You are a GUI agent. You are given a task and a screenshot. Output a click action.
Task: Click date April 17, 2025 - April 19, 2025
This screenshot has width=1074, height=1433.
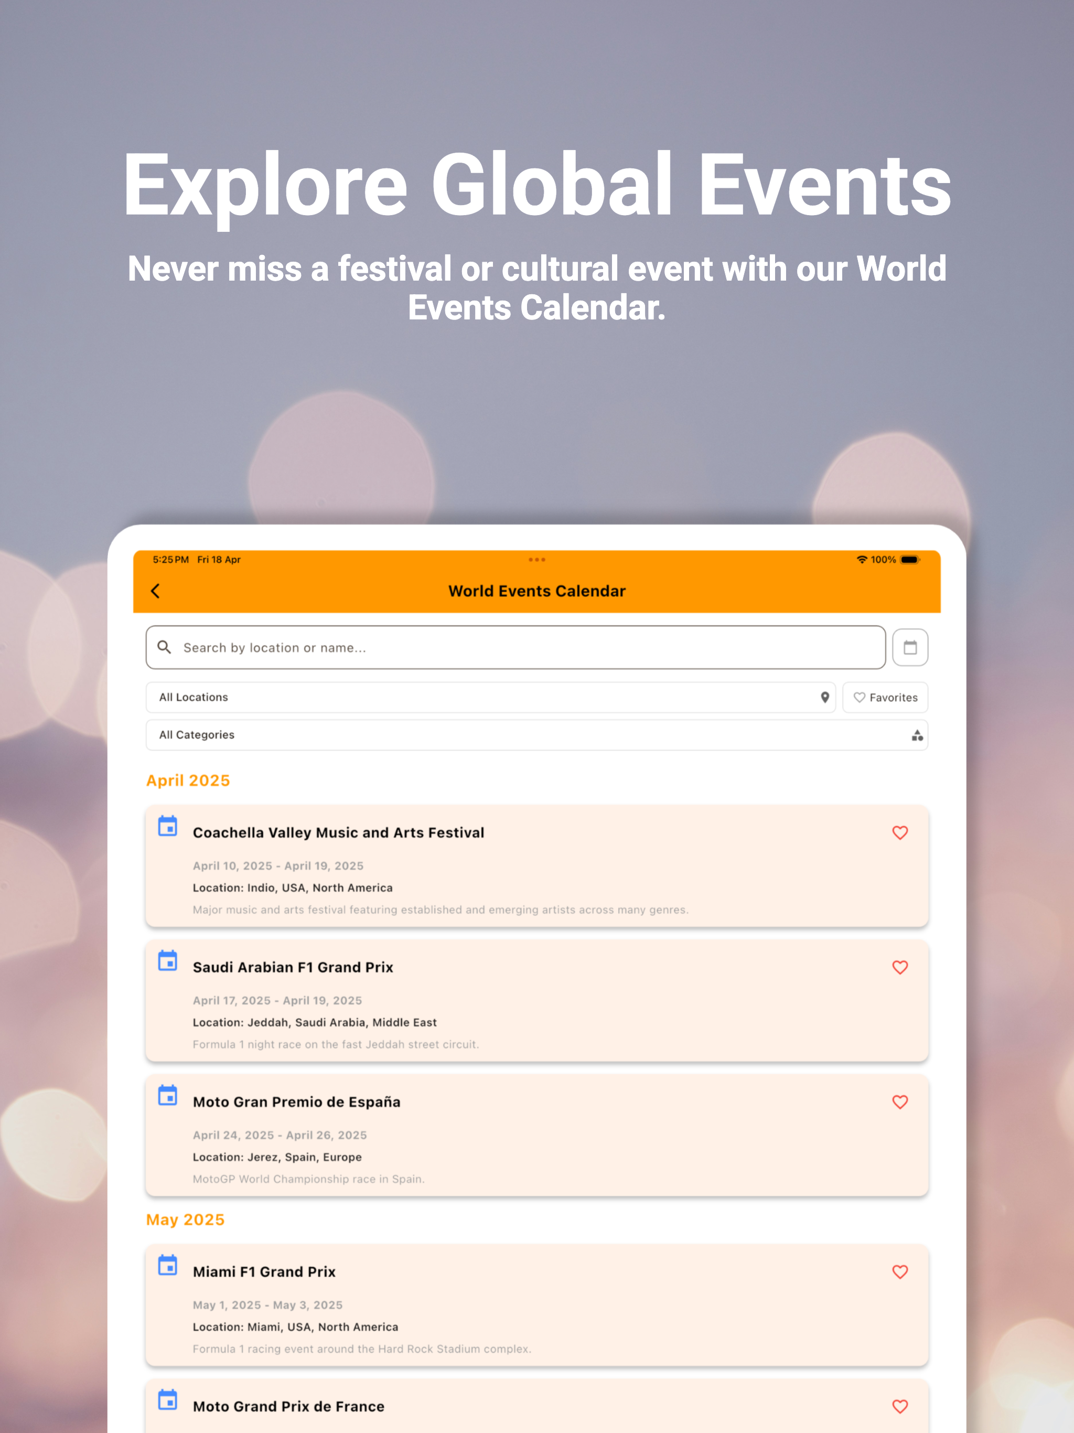pyautogui.click(x=277, y=1000)
